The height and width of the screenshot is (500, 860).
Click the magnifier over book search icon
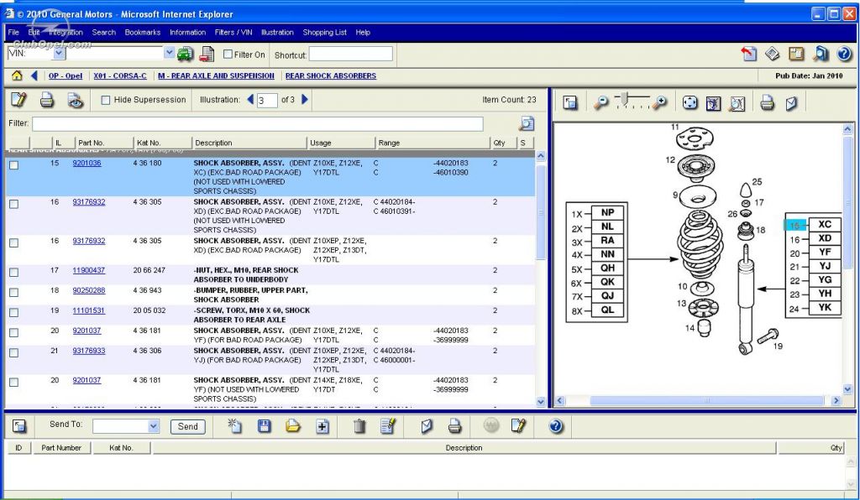pos(821,54)
